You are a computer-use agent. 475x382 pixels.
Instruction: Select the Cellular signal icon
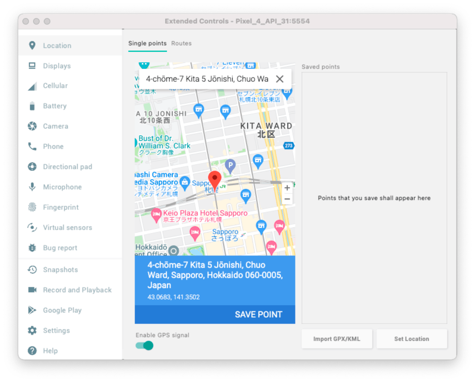pyautogui.click(x=32, y=86)
